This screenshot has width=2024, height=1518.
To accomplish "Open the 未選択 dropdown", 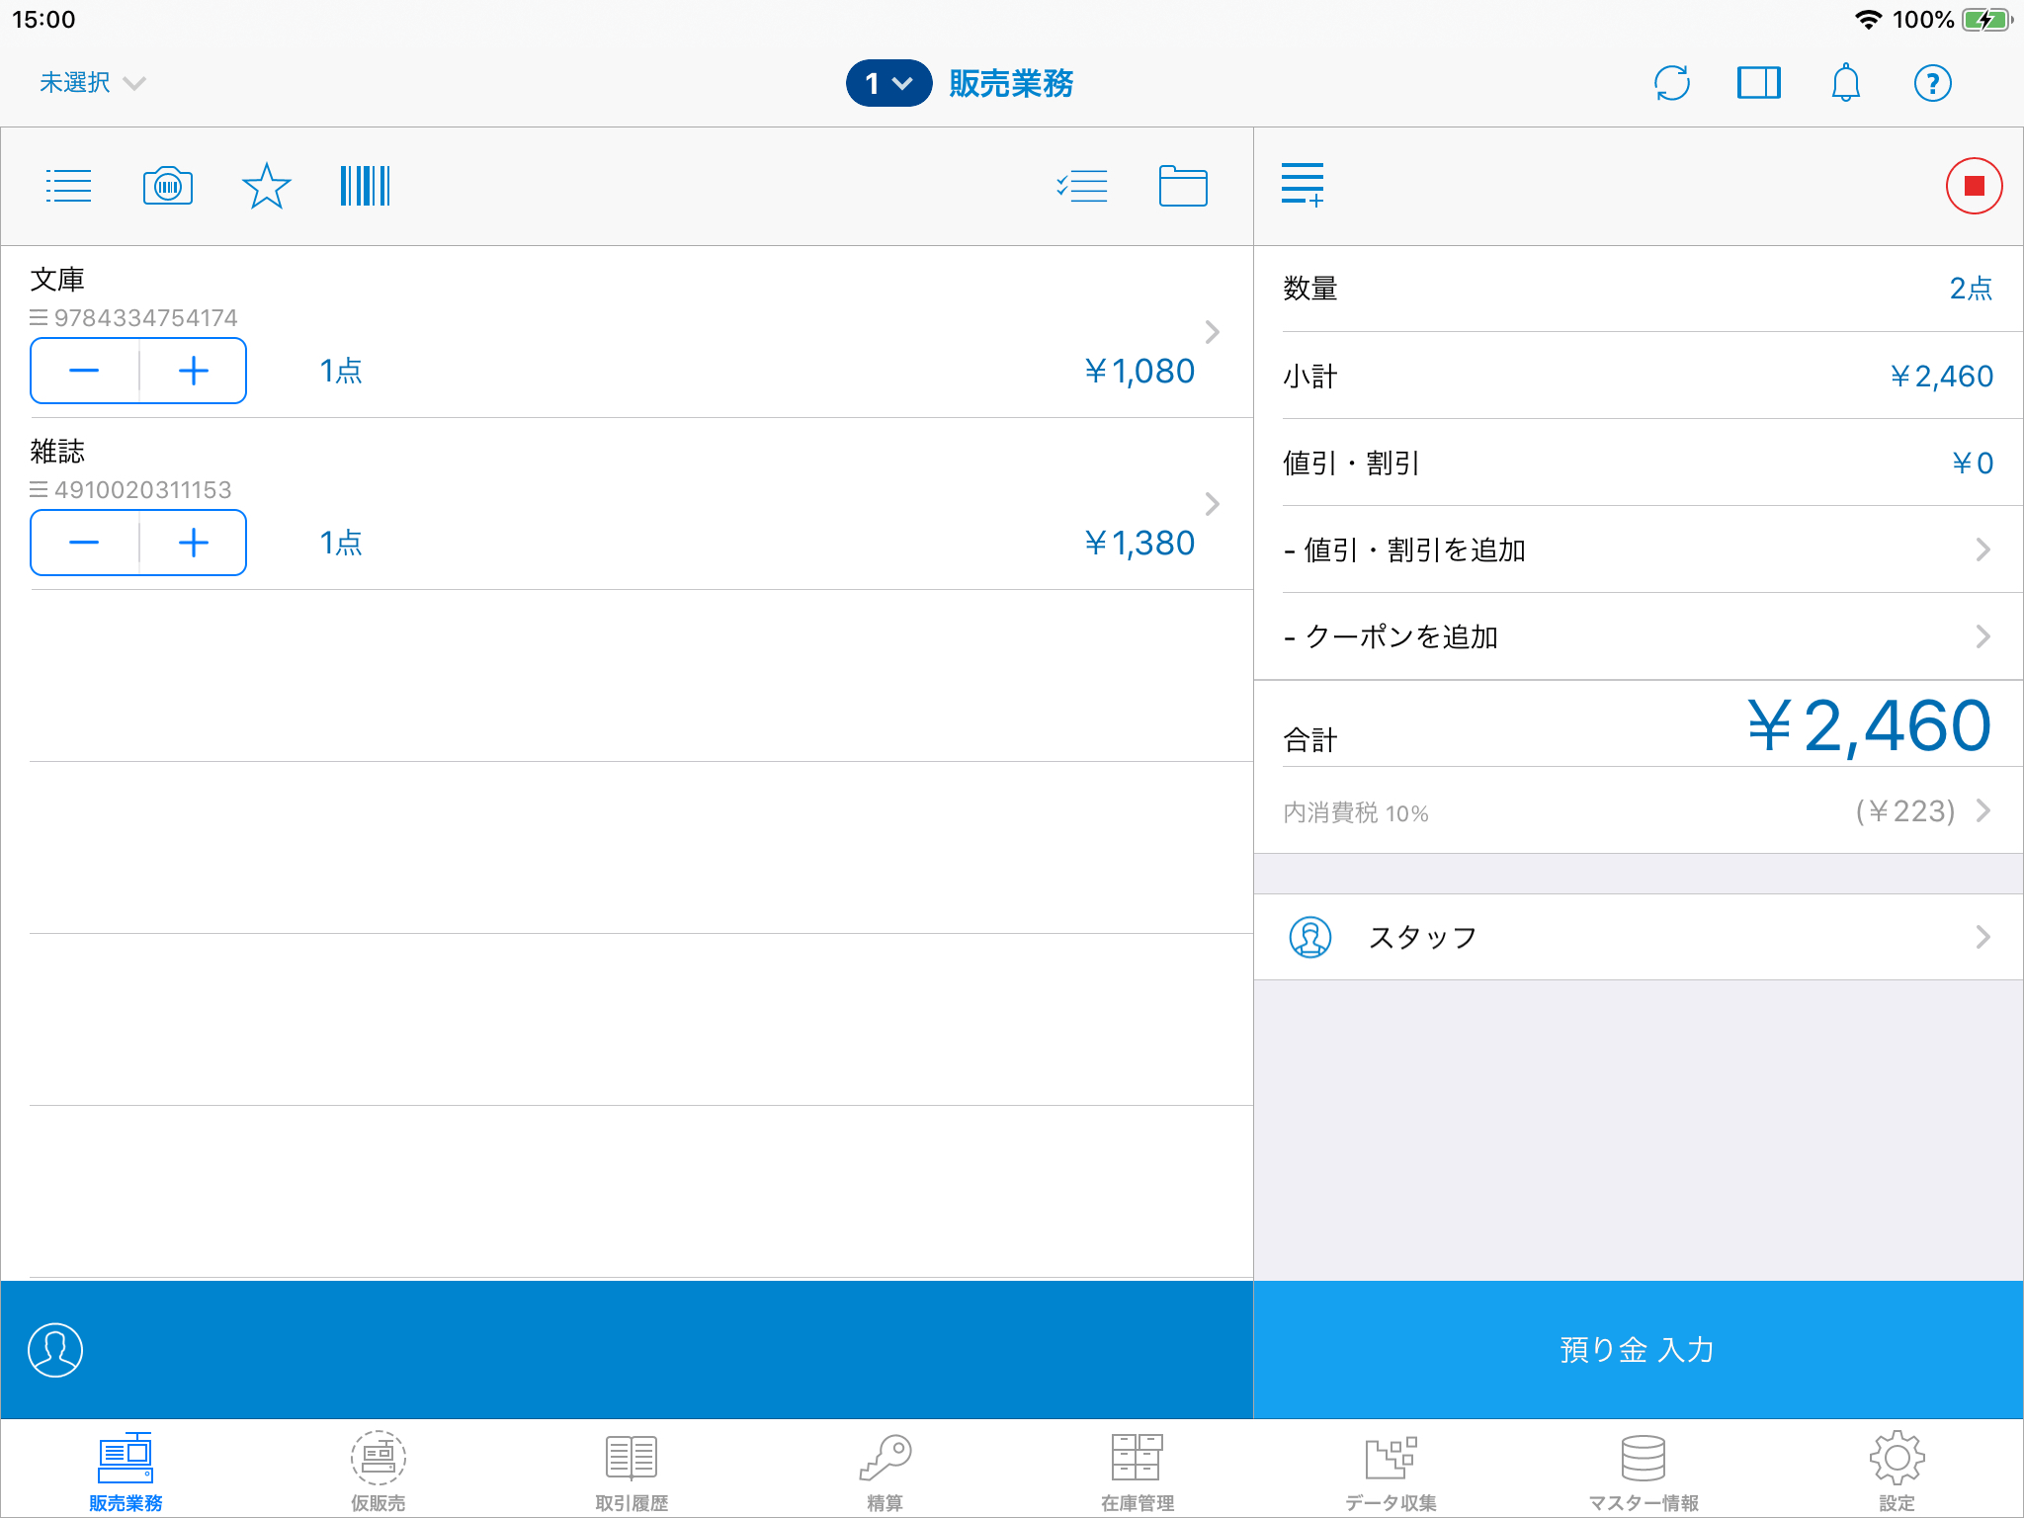I will pos(92,83).
